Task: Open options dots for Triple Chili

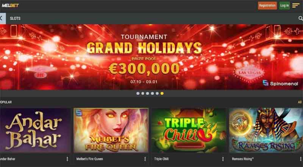Action: [x=223, y=159]
